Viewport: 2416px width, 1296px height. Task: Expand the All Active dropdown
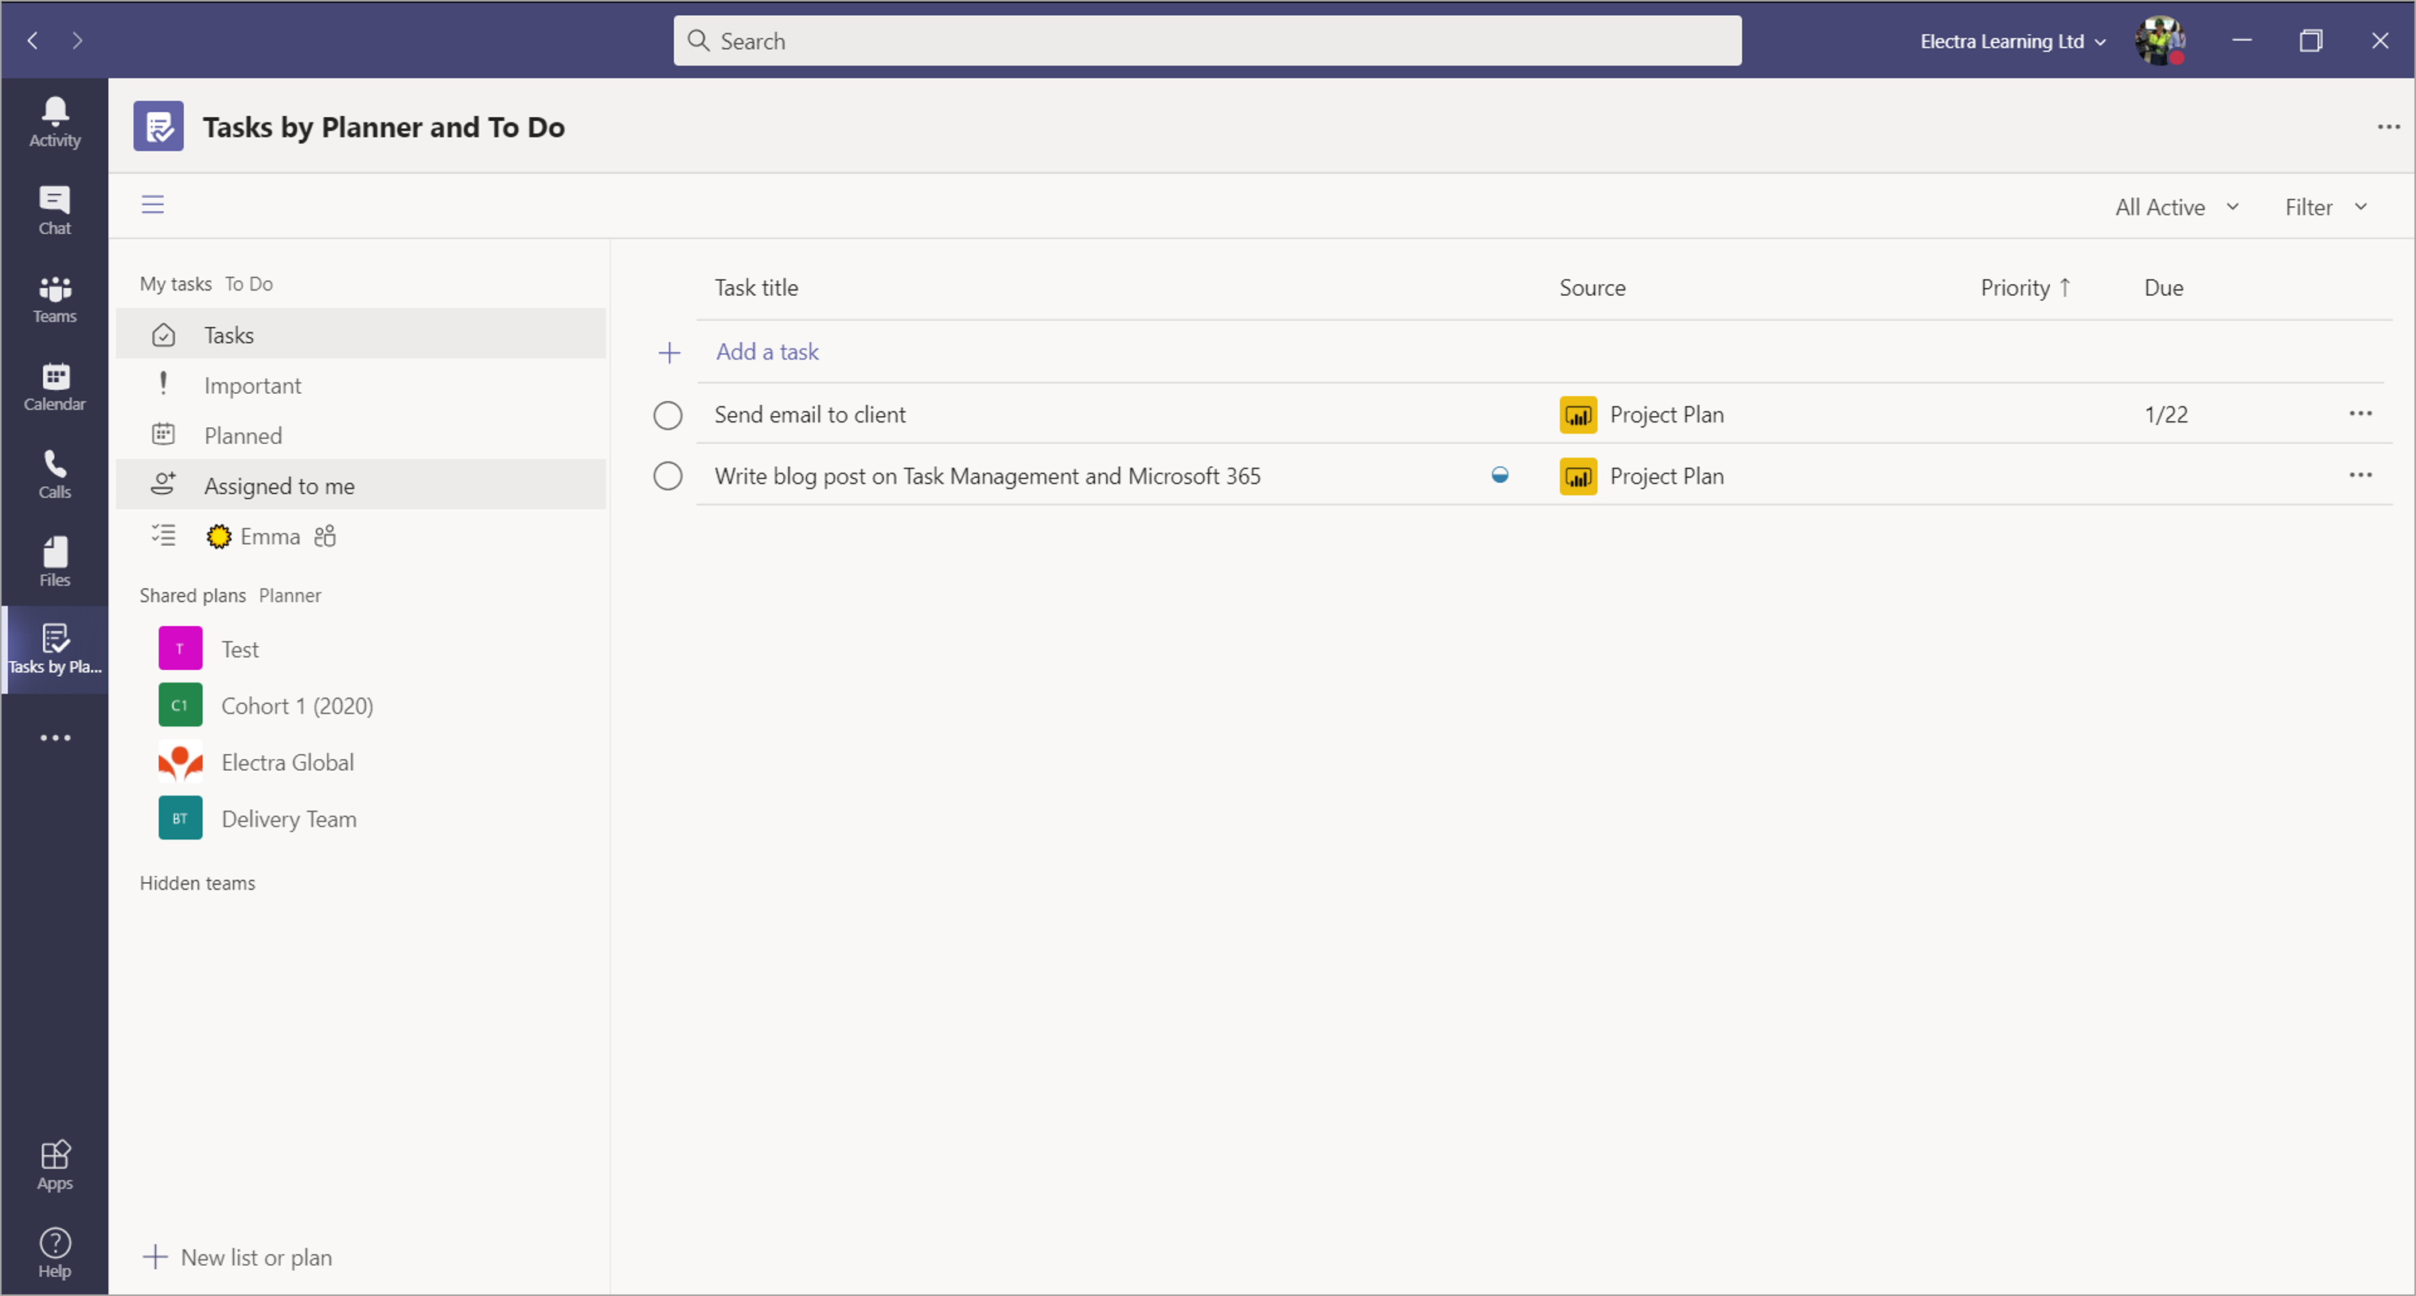(2176, 207)
